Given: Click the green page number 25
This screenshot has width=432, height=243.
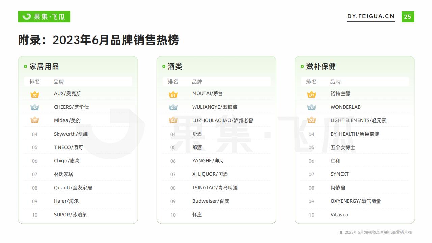Looking at the screenshot, I should 408,17.
